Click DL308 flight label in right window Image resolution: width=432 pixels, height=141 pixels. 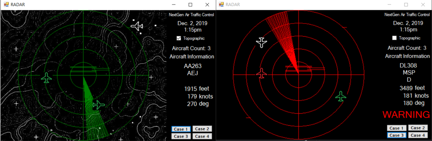[408, 66]
